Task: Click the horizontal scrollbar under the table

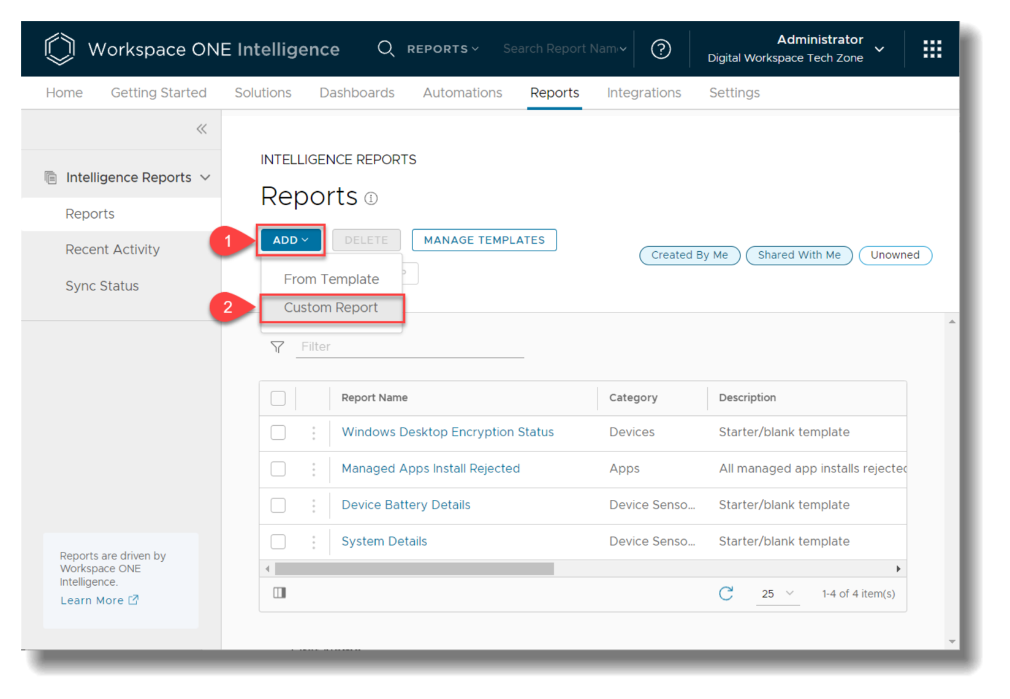Action: [x=414, y=569]
